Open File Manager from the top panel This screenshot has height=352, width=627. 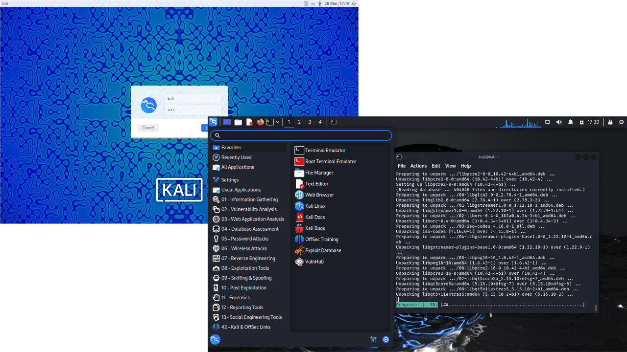pos(238,122)
